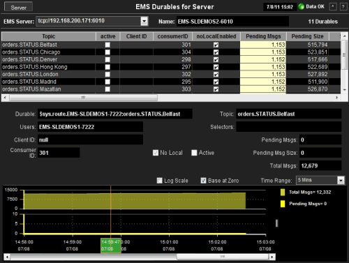Click Pending Size value 527,892
The image size is (349, 263).
pos(318,75)
